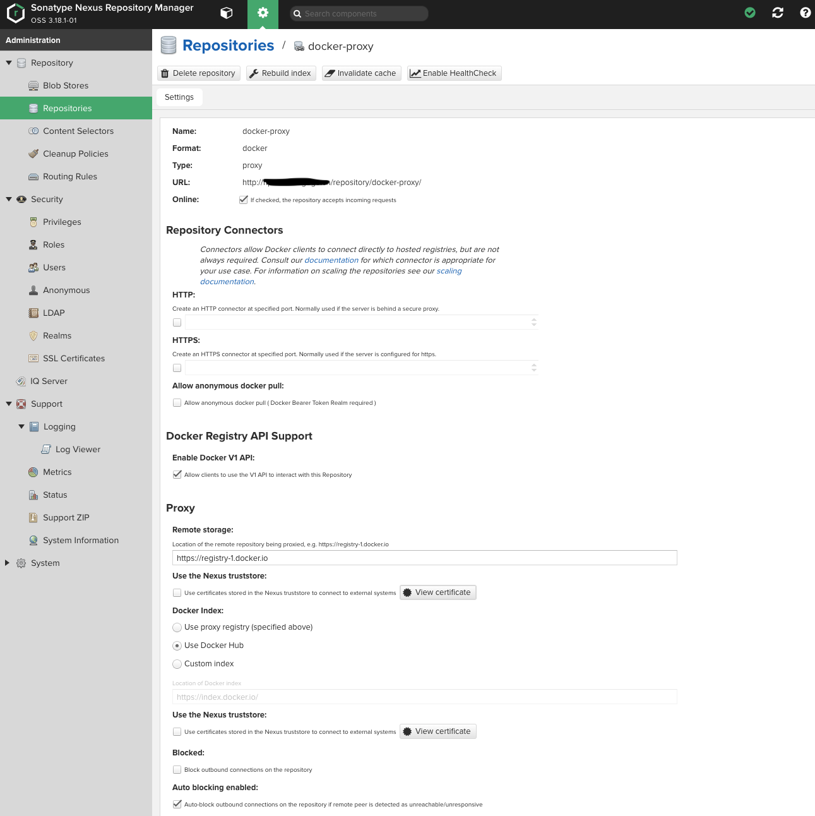
Task: Toggle the Online repository checkbox
Action: click(244, 200)
